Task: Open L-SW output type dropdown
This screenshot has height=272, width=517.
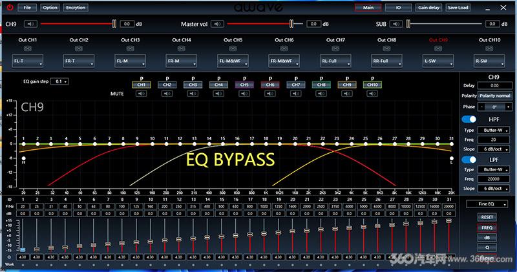Action: [438, 61]
